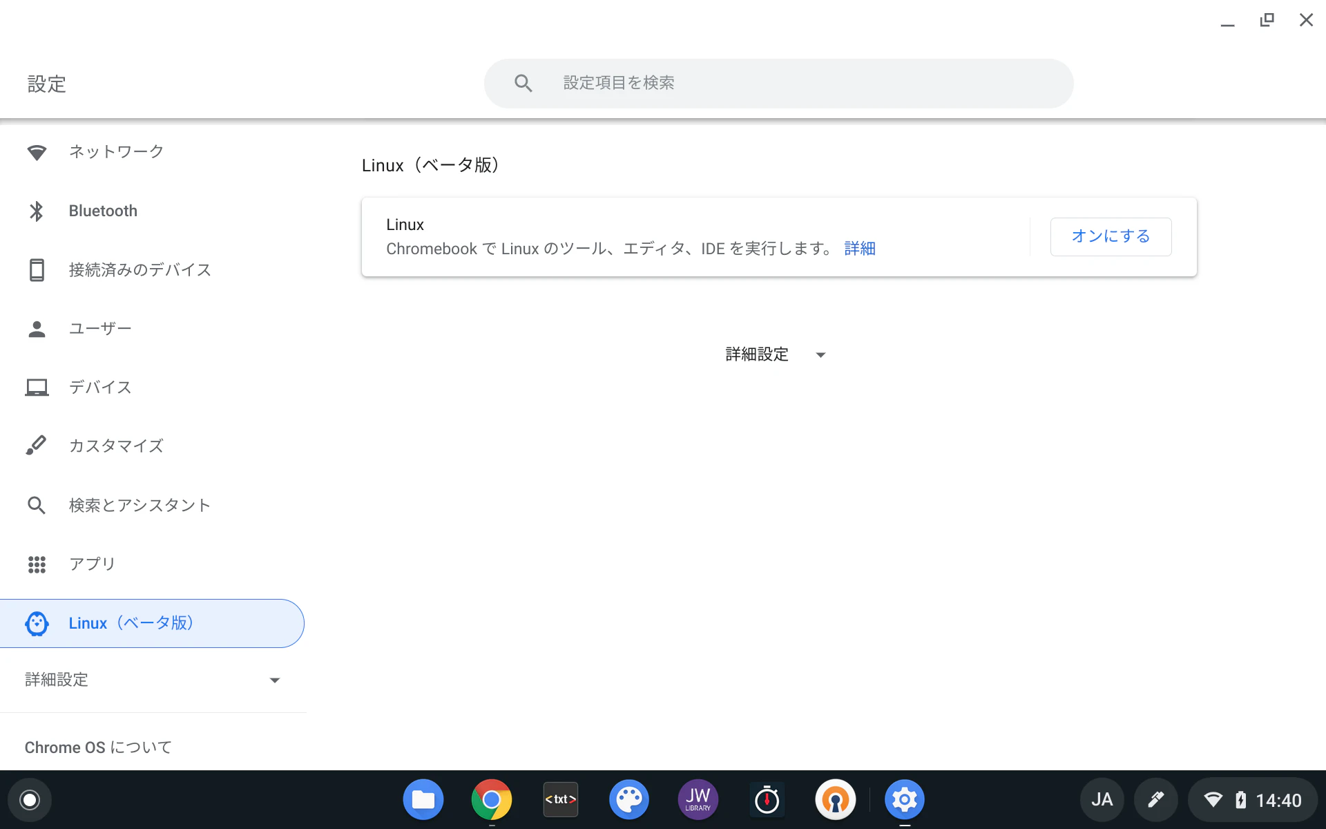Click the Bluetooth icon in sidebar
Viewport: 1326px width, 829px height.
pyautogui.click(x=37, y=211)
